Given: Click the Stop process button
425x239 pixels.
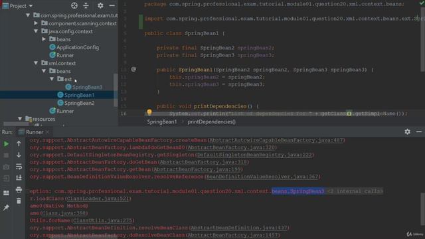Looking at the screenshot, I should point(6,155).
